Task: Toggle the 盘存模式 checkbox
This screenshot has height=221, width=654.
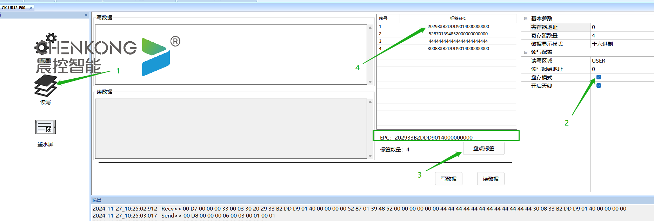Action: tap(599, 77)
